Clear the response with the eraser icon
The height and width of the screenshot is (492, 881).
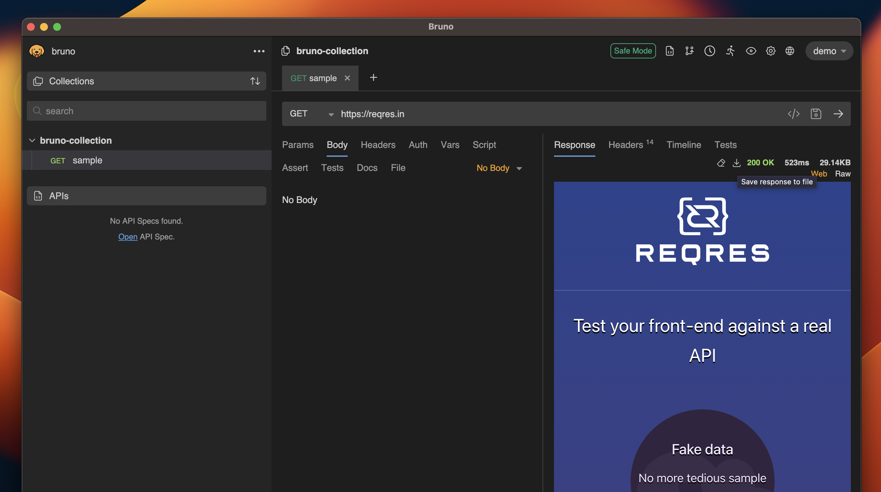(721, 163)
